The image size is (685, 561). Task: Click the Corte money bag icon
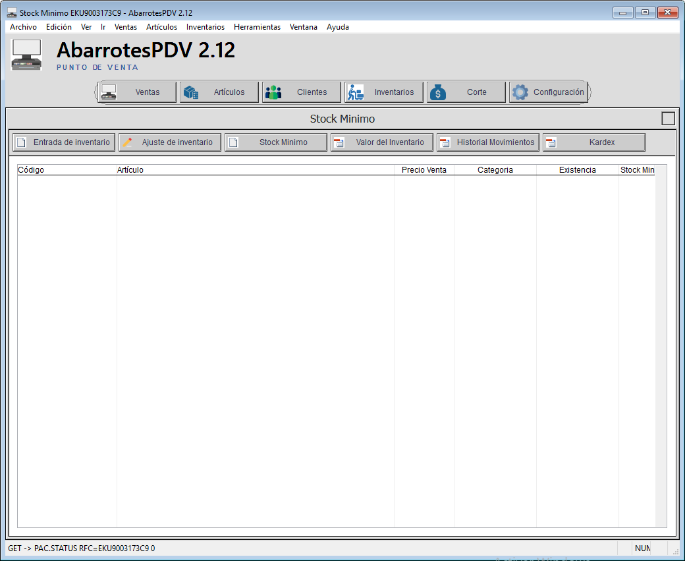pyautogui.click(x=438, y=92)
